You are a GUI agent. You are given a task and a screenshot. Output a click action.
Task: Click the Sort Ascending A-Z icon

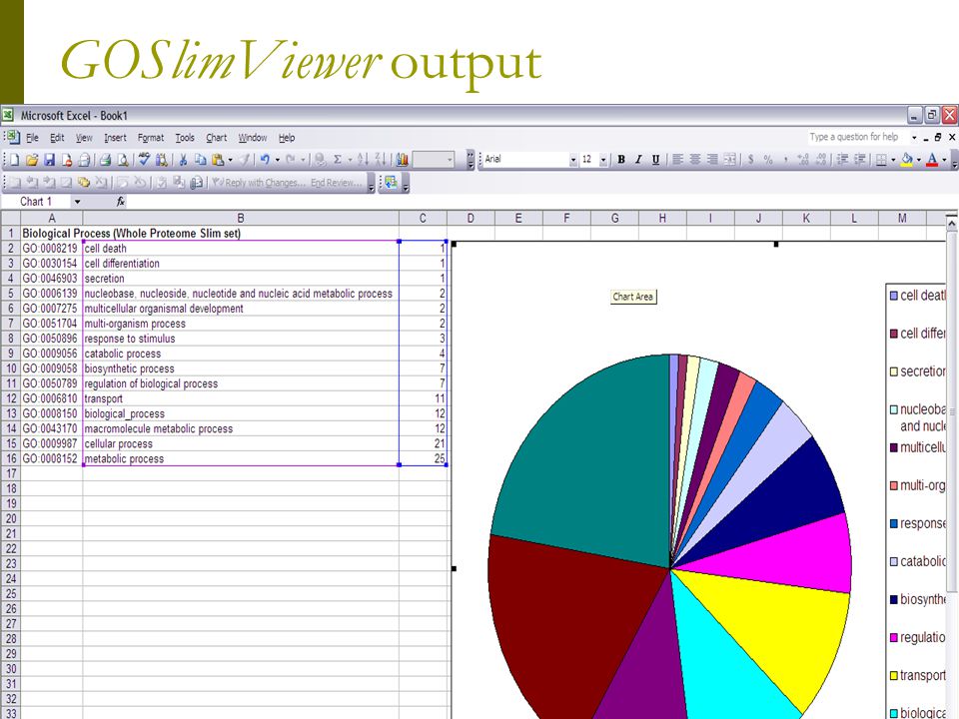click(x=363, y=160)
